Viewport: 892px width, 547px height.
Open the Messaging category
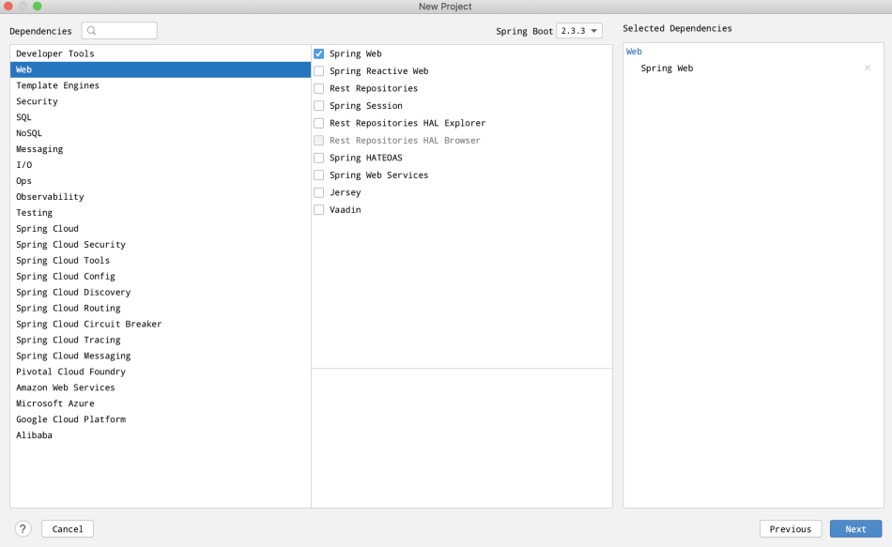(161, 149)
